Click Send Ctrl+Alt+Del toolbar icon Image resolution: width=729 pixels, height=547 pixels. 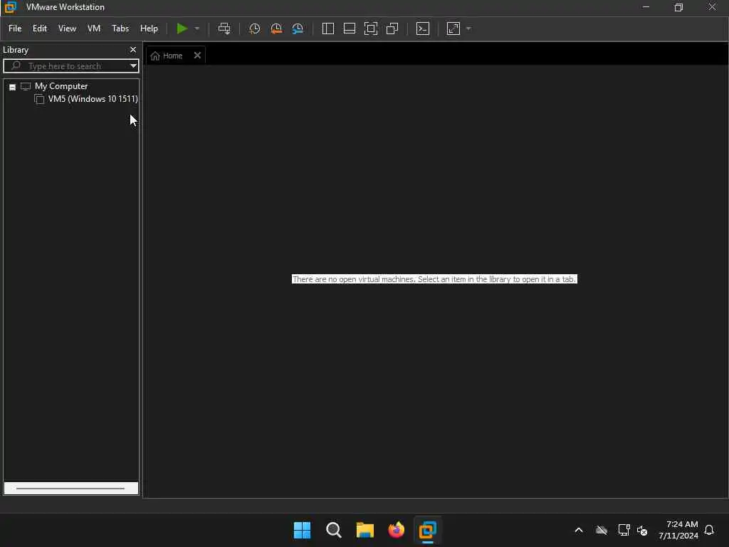point(224,28)
